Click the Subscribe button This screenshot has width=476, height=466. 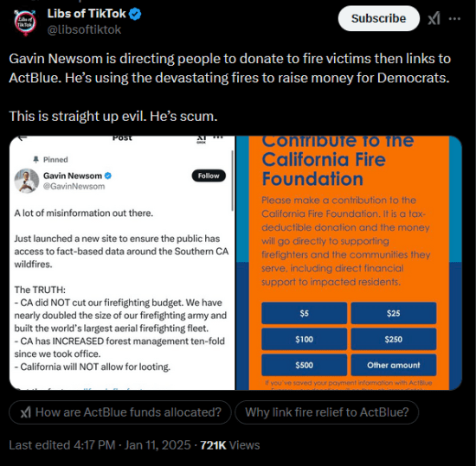(x=378, y=18)
